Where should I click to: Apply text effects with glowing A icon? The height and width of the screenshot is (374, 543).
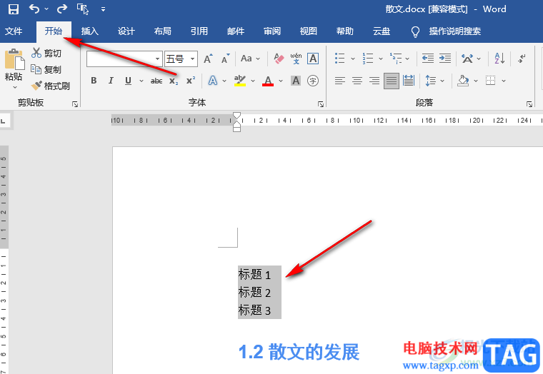[x=213, y=81]
